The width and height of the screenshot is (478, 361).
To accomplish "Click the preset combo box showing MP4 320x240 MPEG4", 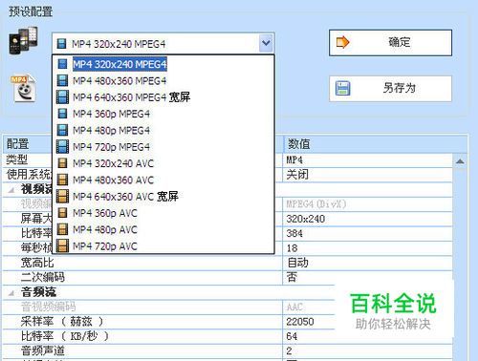I will pos(163,43).
